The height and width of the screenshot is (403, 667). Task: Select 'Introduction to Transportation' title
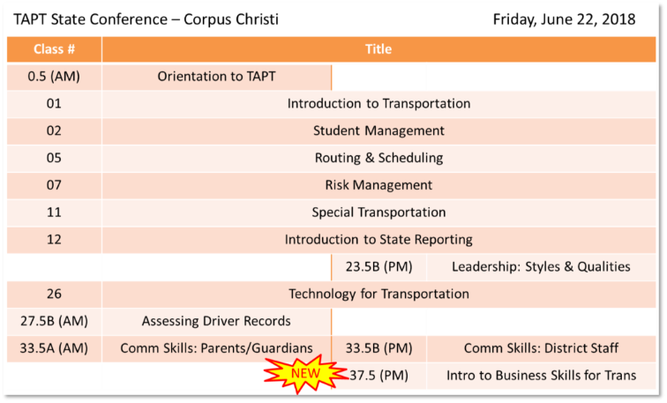pos(378,104)
